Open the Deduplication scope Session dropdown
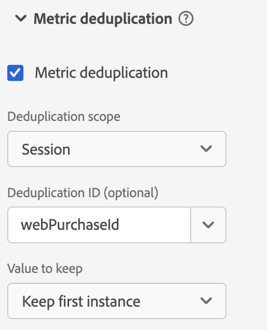267x330 pixels. 117,149
